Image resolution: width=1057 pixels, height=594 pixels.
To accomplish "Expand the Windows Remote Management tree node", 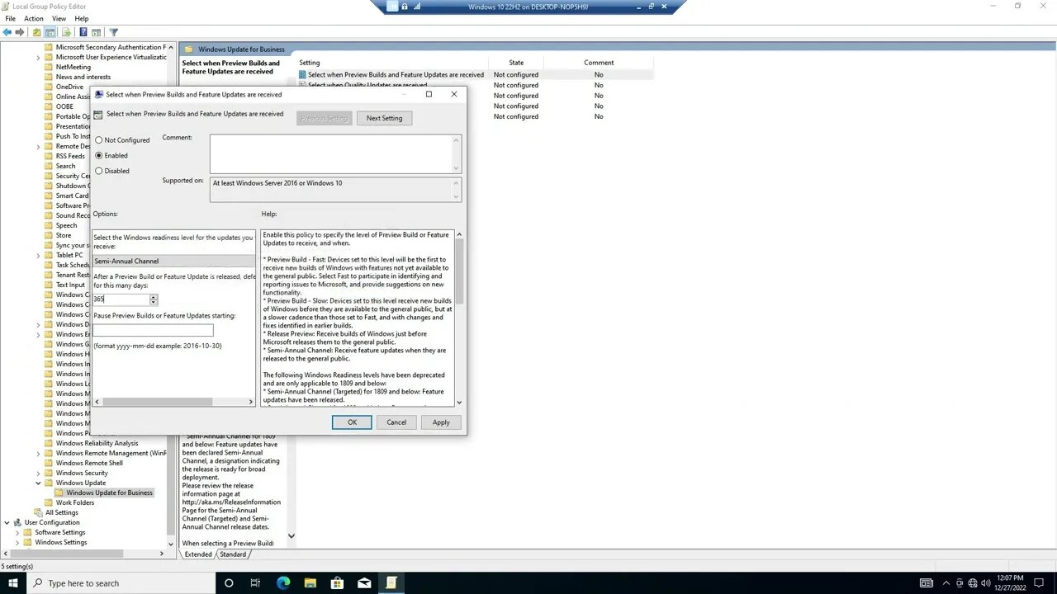I will point(39,453).
